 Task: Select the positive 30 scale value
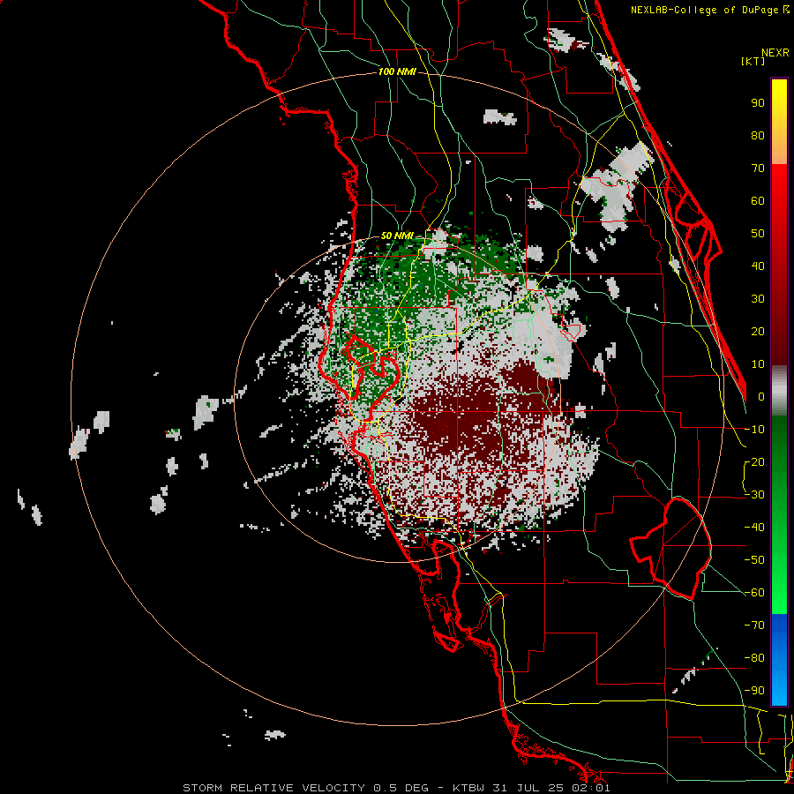click(x=758, y=299)
